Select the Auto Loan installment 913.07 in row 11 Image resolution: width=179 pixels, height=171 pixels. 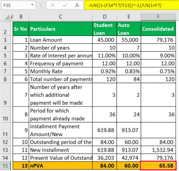pos(129,130)
